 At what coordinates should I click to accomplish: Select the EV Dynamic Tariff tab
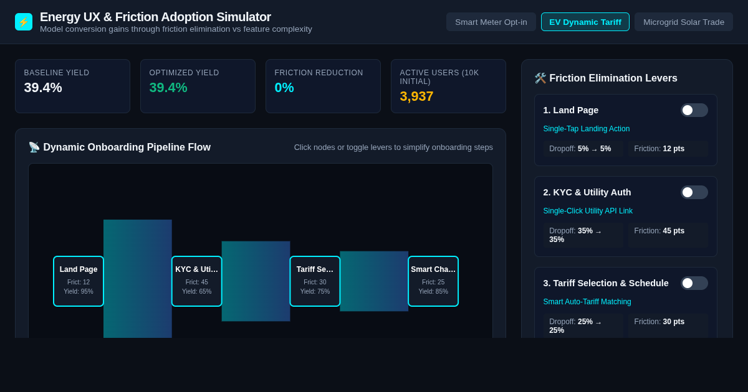pyautogui.click(x=585, y=22)
